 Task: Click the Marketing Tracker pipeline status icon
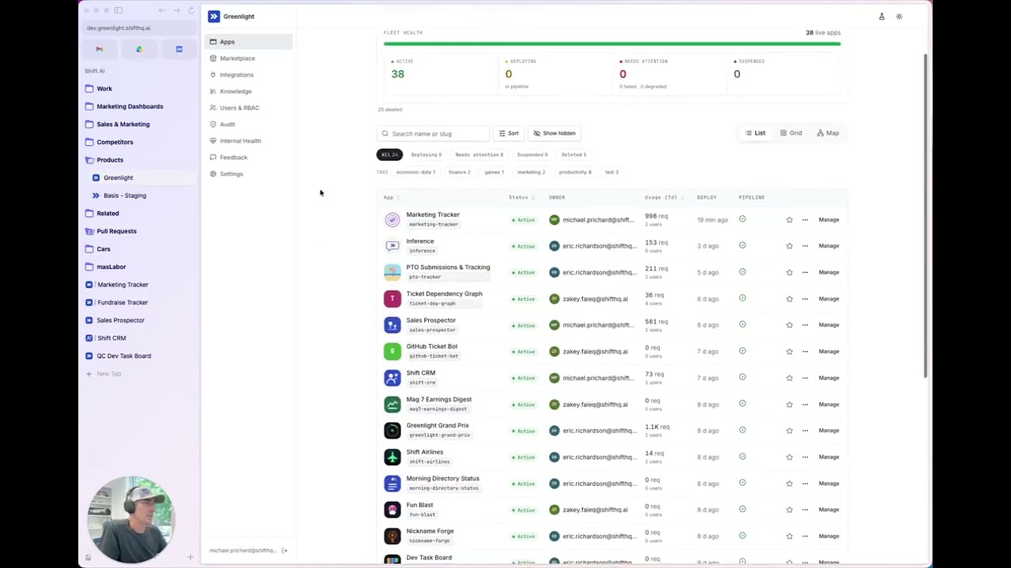click(742, 219)
